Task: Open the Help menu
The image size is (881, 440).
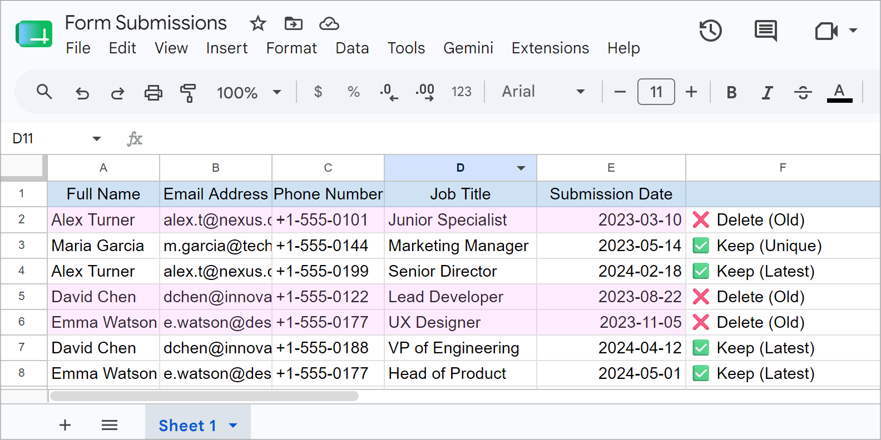Action: (x=623, y=48)
